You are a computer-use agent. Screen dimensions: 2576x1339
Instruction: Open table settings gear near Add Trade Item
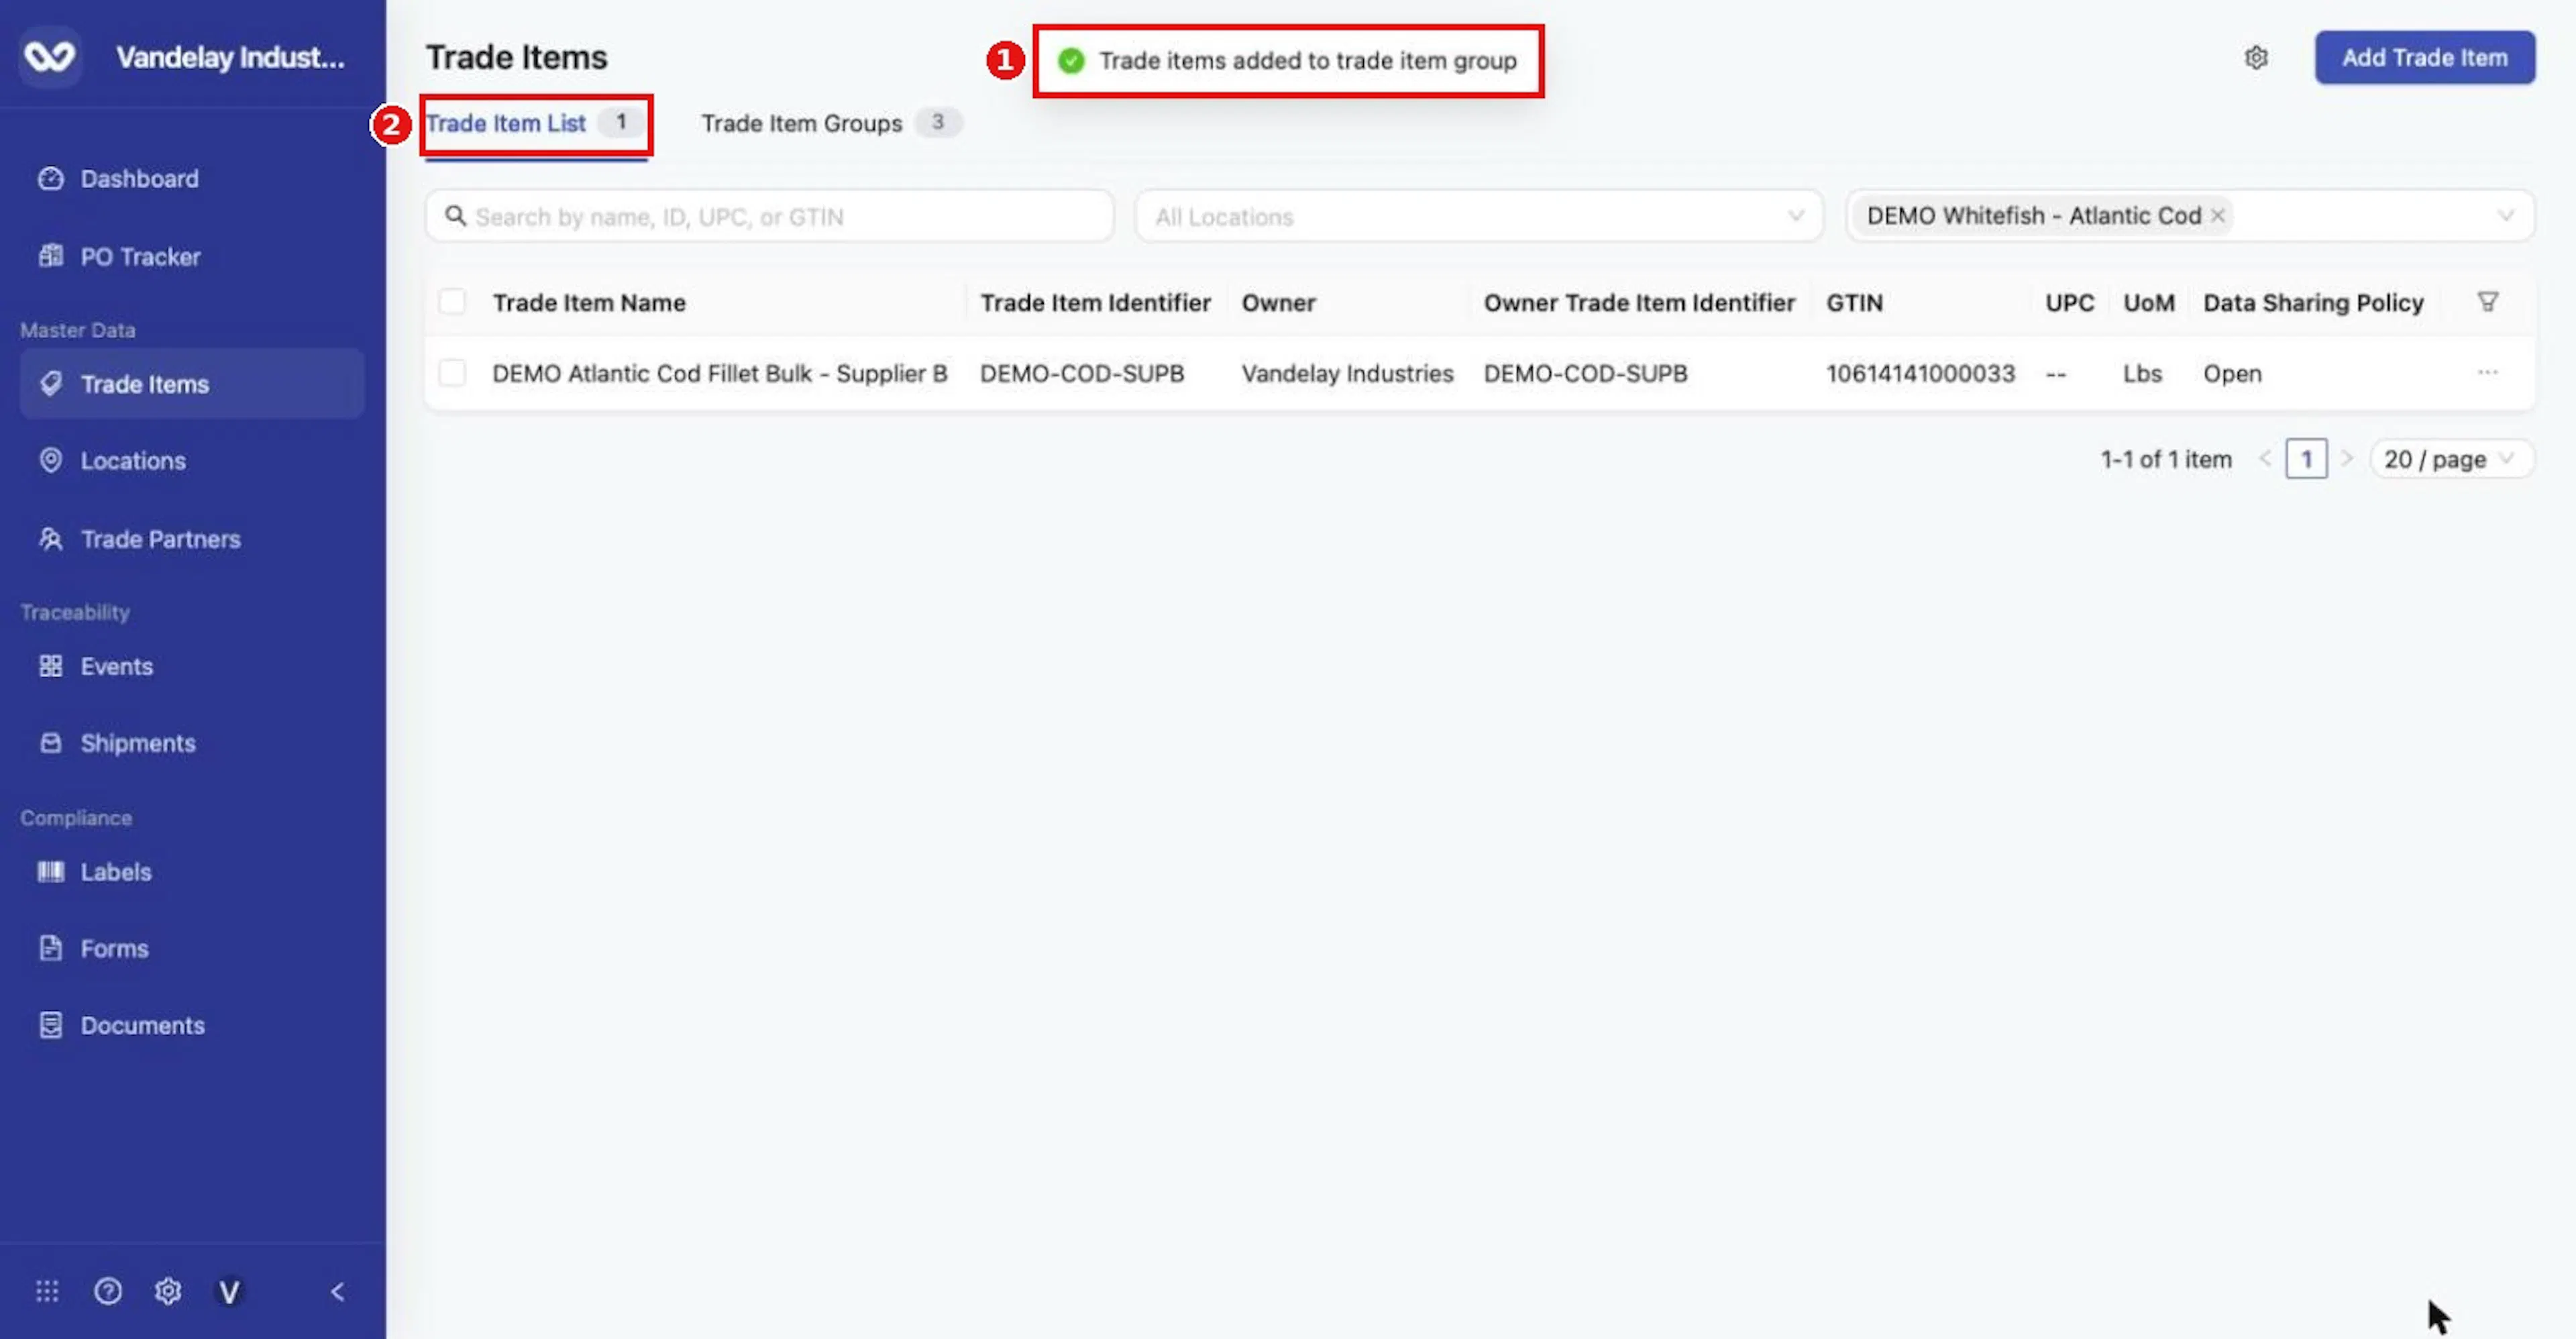2256,58
